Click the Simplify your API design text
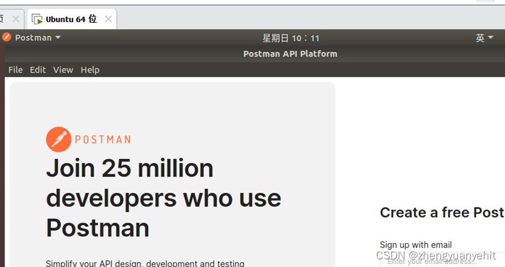Viewport: 505px width, 267px height. click(145, 264)
